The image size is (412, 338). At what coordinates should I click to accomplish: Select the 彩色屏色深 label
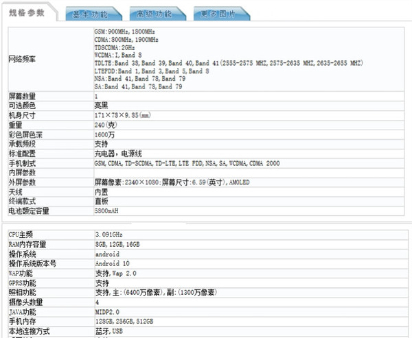(25, 135)
